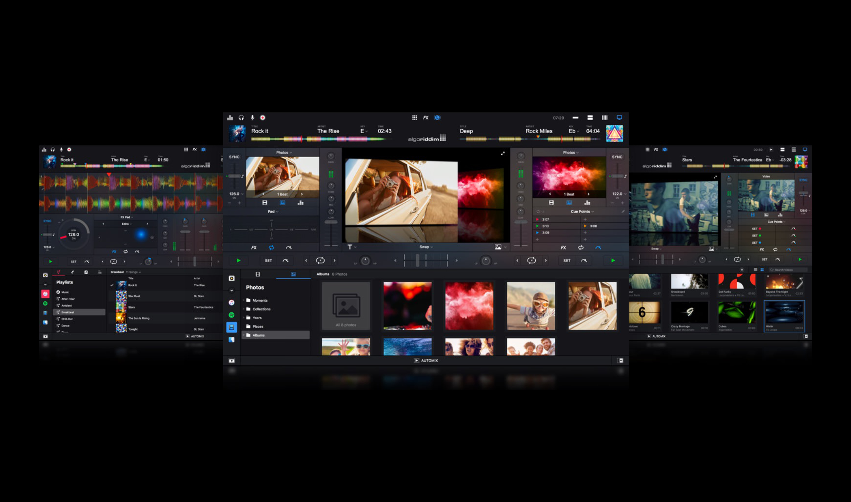Toggle SYNC on the right Deep deck
851x502 pixels.
617,157
